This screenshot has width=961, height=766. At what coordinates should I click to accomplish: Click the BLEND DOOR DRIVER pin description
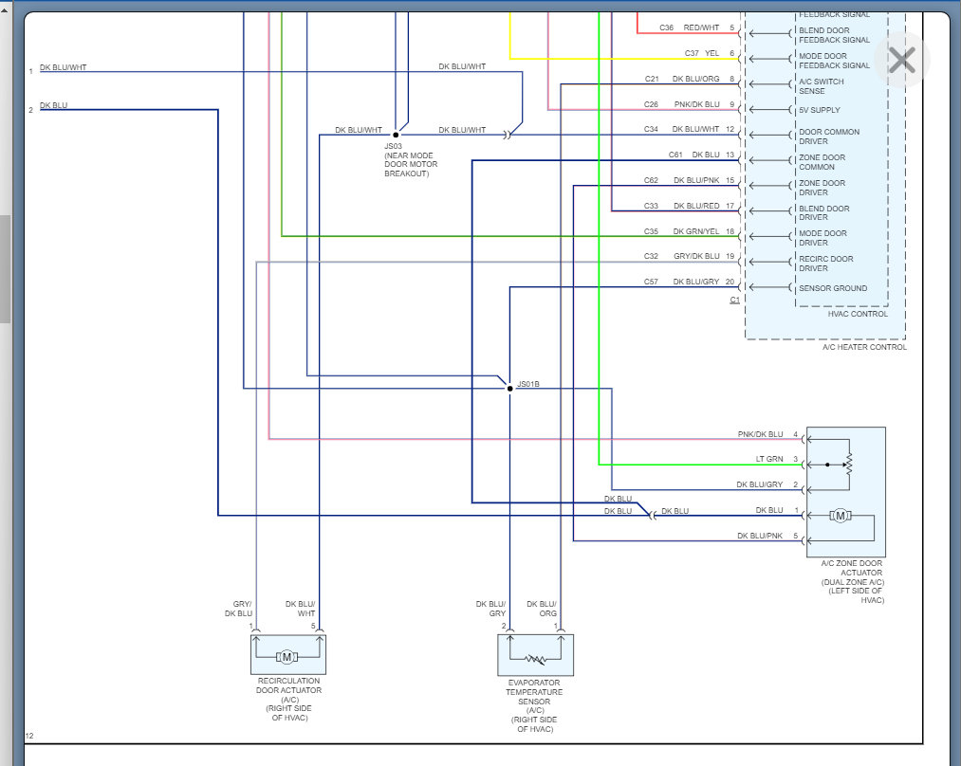[x=823, y=213]
